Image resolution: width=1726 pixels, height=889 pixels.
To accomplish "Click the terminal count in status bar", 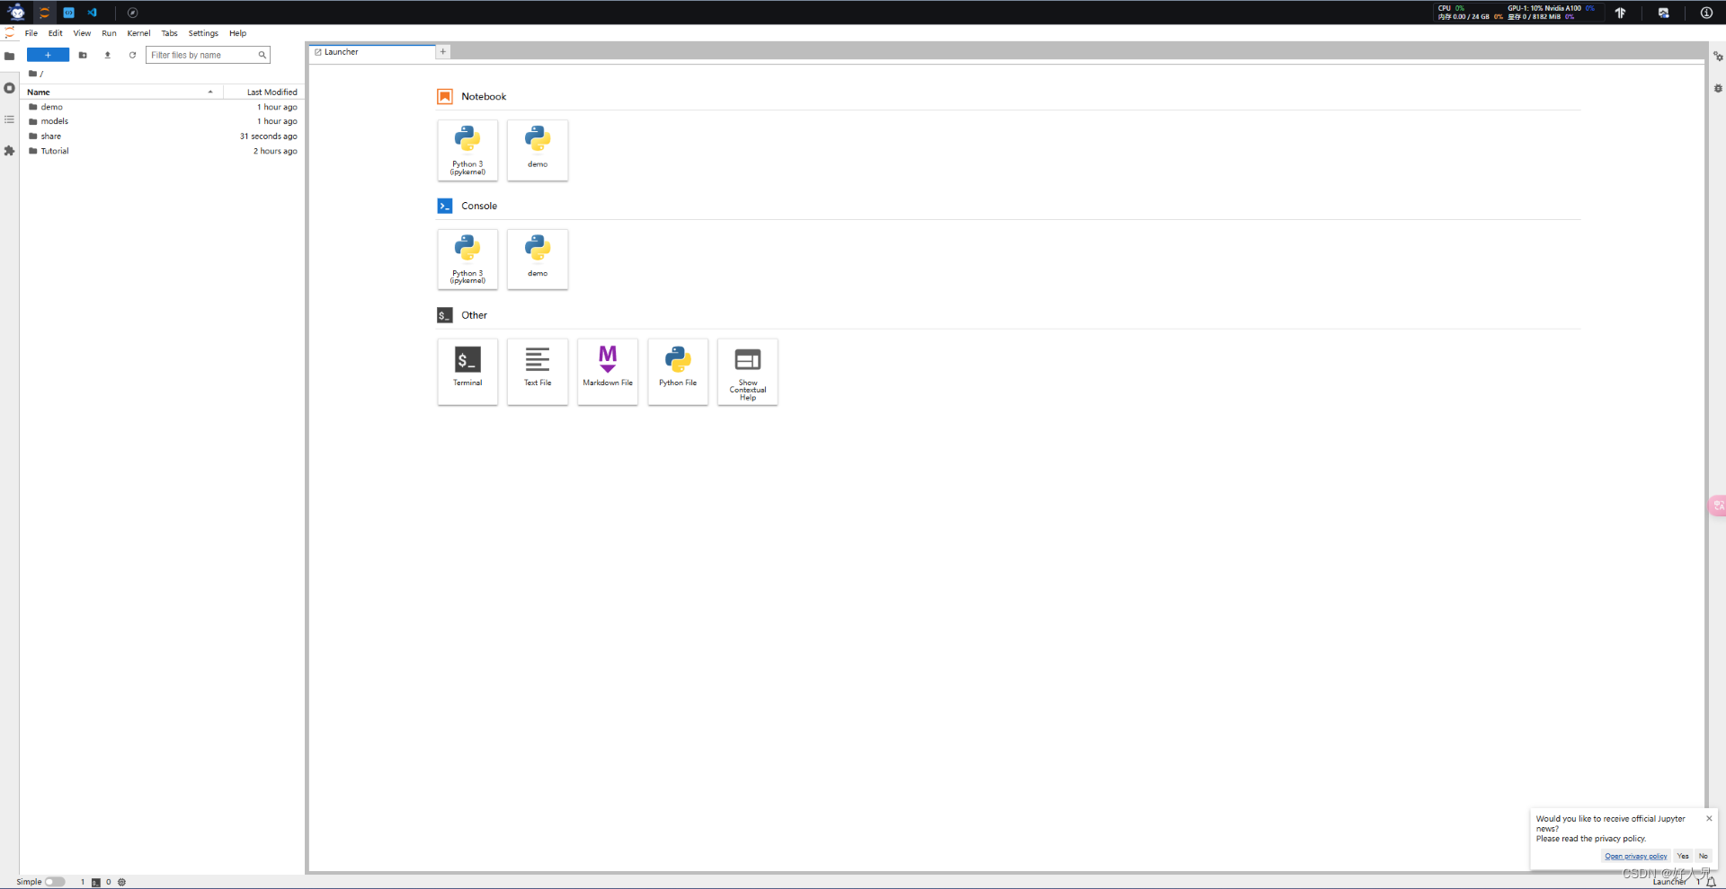I will coord(90,882).
